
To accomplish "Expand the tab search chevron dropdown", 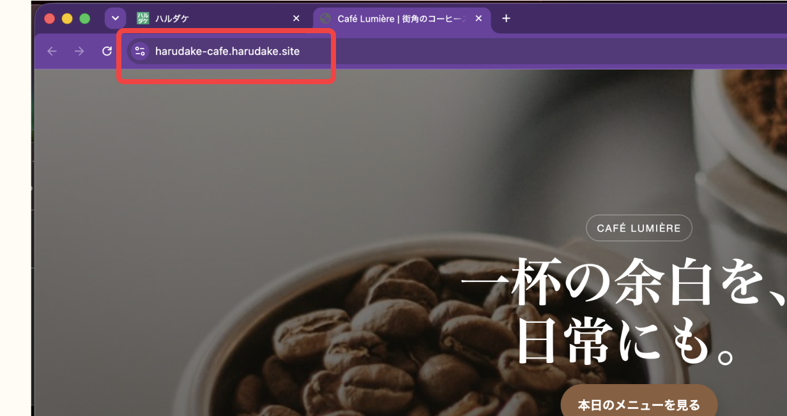I will (x=116, y=19).
